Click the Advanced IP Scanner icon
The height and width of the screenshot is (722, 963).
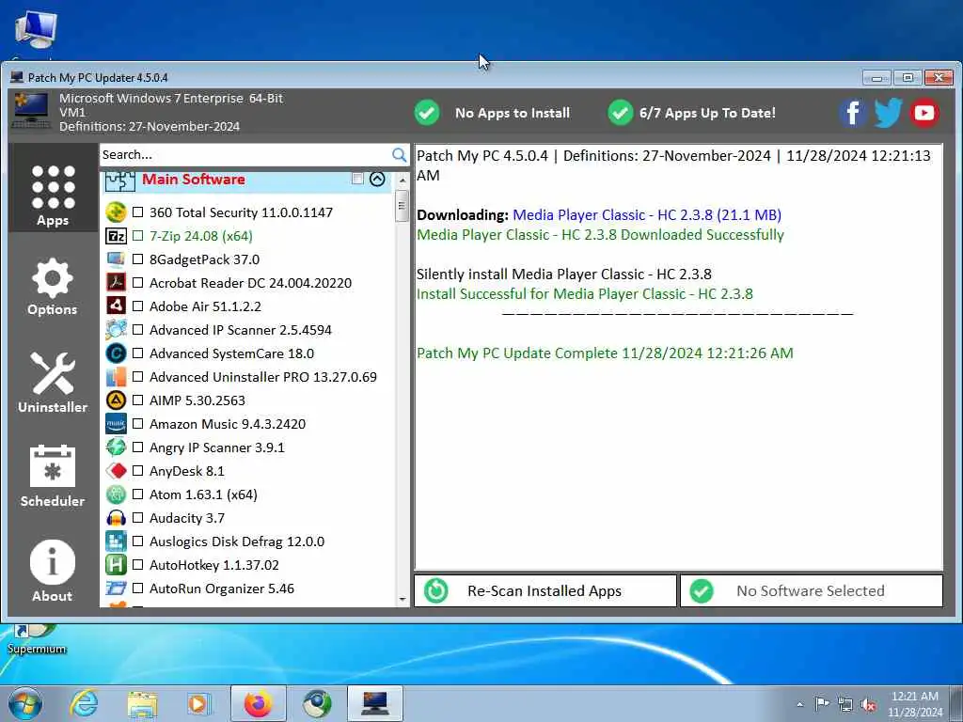point(116,330)
